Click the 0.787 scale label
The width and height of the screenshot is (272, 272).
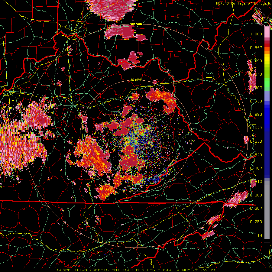click(x=256, y=88)
